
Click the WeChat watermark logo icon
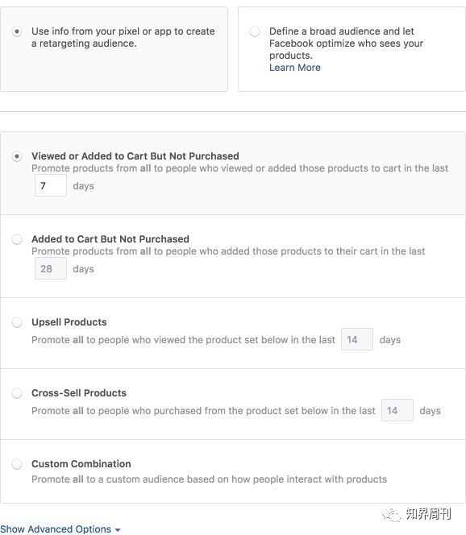pos(391,515)
